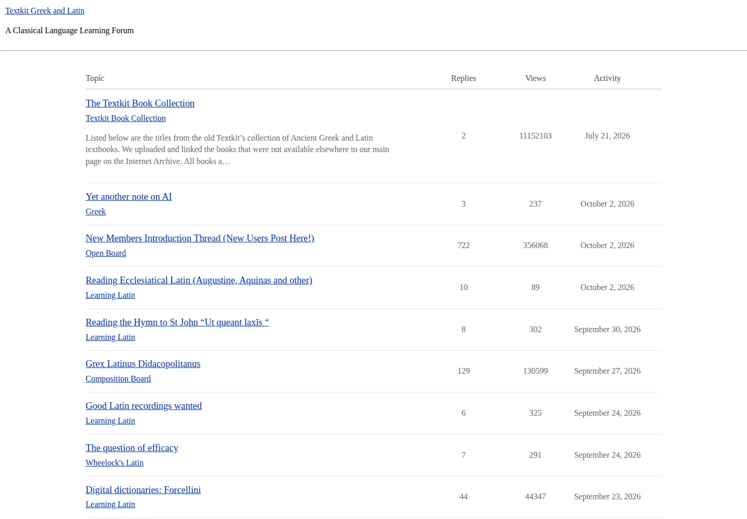Visit the Wheelock's Latin category

pos(115,463)
